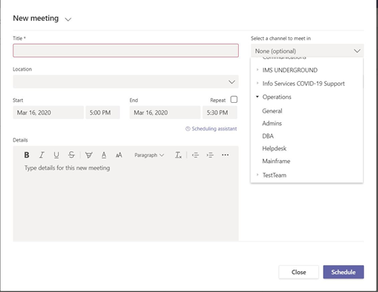The image size is (378, 292).
Task: Clear all formatting icon
Action: pyautogui.click(x=178, y=155)
